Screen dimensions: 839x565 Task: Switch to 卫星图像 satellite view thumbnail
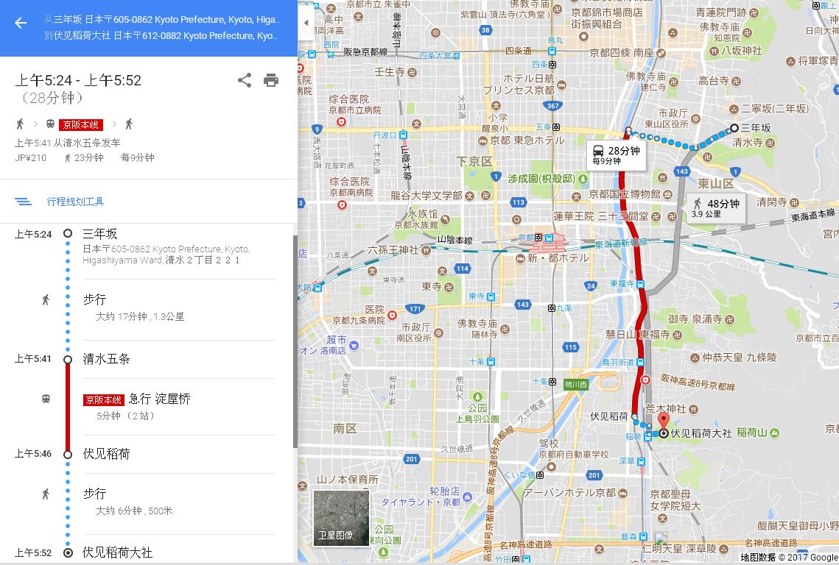[341, 518]
